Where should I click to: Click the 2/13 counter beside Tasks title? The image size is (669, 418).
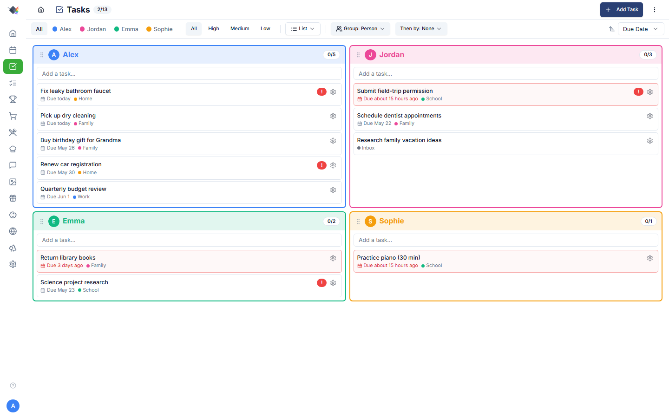click(102, 10)
